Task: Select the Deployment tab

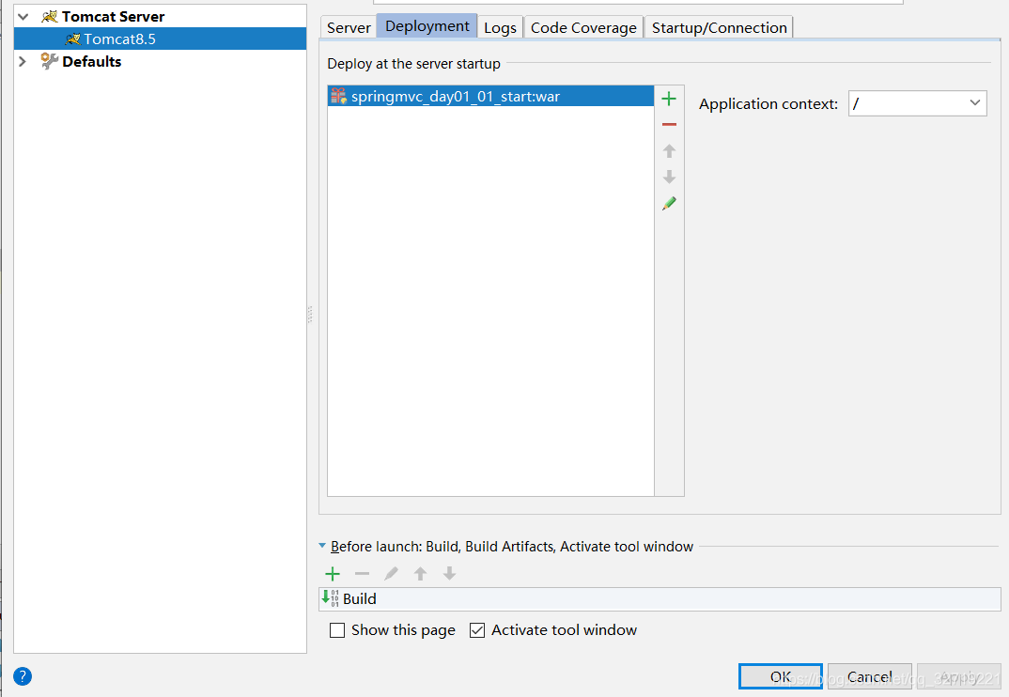Action: (x=427, y=25)
